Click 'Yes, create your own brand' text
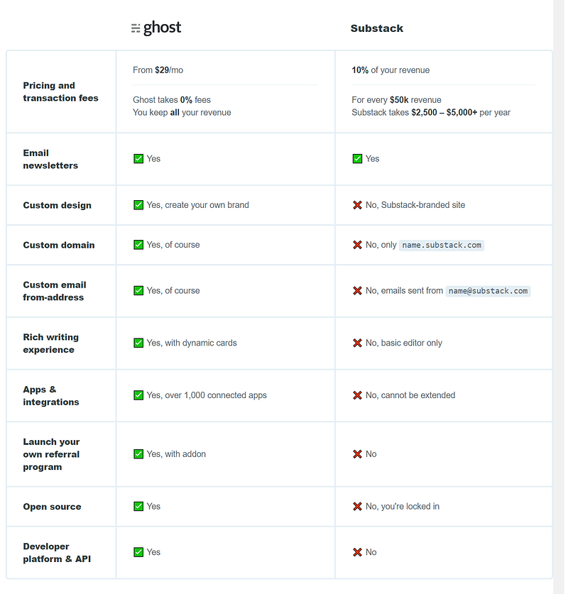The width and height of the screenshot is (568, 594). [198, 205]
